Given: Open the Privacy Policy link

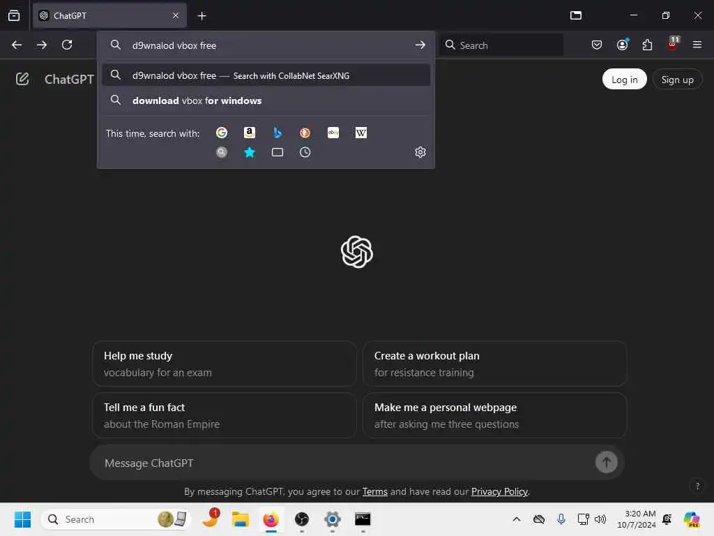Looking at the screenshot, I should pyautogui.click(x=499, y=491).
